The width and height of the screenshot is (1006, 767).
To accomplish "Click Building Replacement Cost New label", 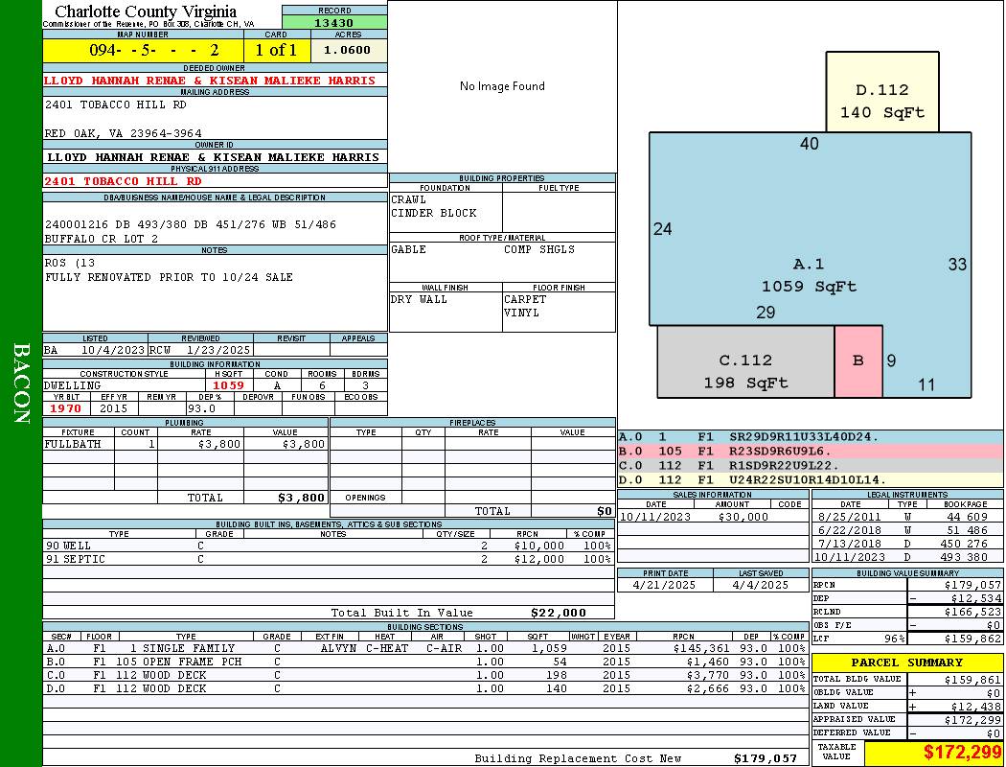I will pos(578,758).
